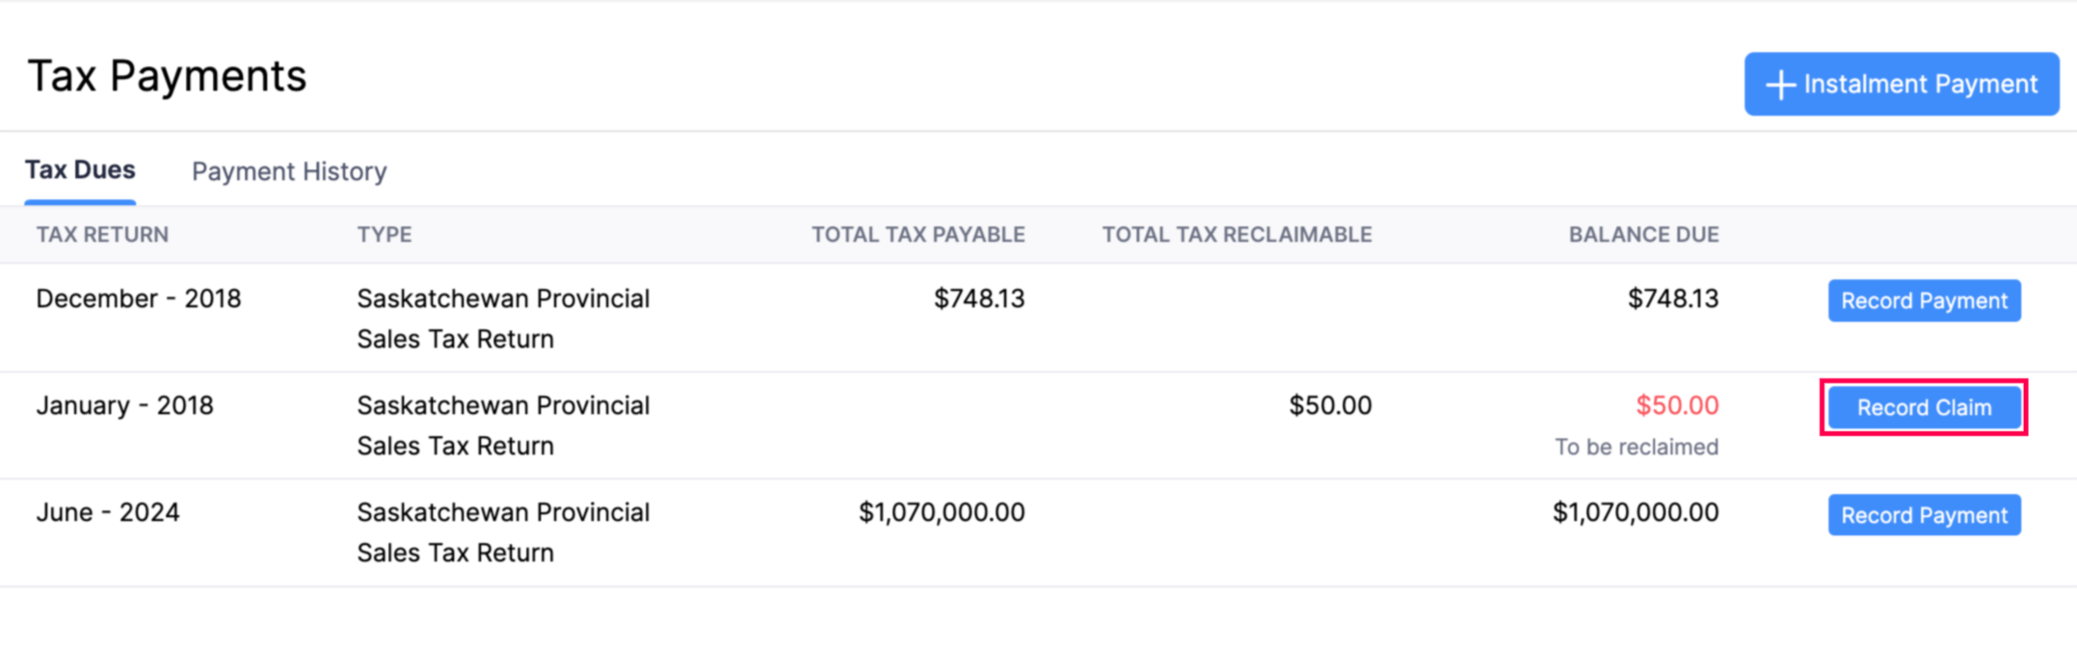
Task: Click the $50.00 total tax reclaimable value
Action: click(x=1330, y=406)
